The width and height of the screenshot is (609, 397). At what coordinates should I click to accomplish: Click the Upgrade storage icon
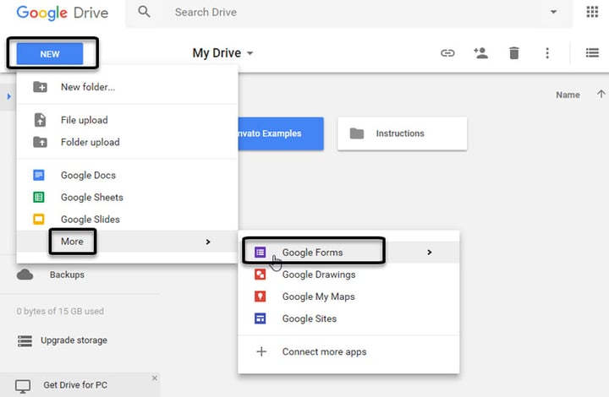[x=25, y=340]
